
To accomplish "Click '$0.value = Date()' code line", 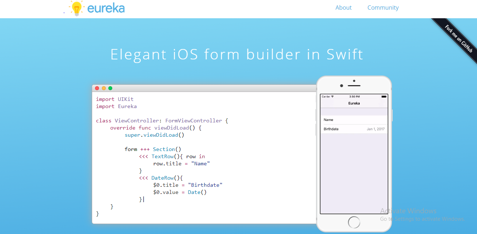I will pos(180,192).
